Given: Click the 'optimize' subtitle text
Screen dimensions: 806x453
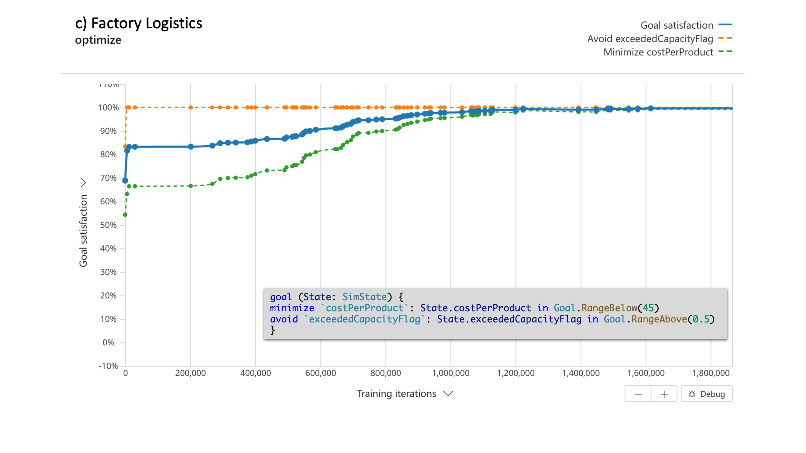Looking at the screenshot, I should pos(98,40).
